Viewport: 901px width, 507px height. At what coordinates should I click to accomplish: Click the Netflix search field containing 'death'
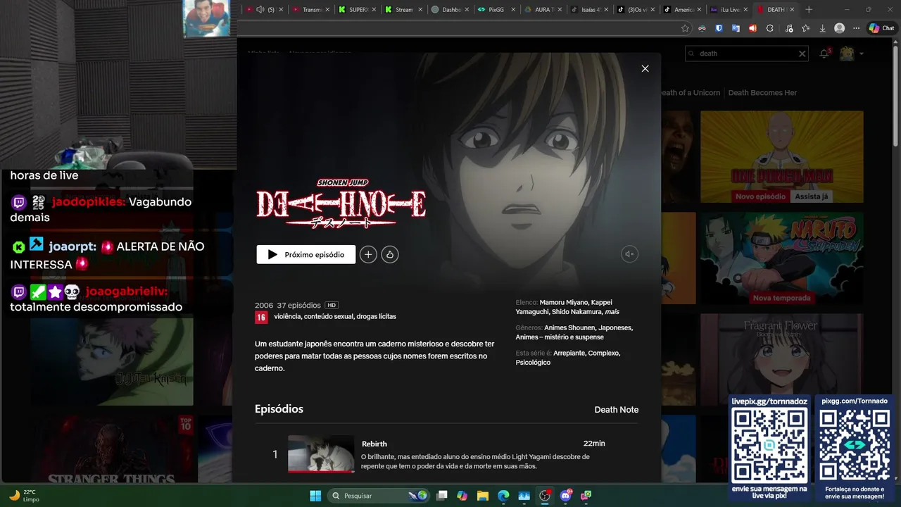[x=746, y=54]
